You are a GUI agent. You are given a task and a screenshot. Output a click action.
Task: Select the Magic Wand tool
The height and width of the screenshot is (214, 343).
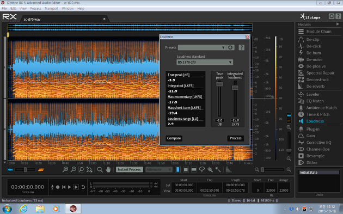click(x=218, y=169)
